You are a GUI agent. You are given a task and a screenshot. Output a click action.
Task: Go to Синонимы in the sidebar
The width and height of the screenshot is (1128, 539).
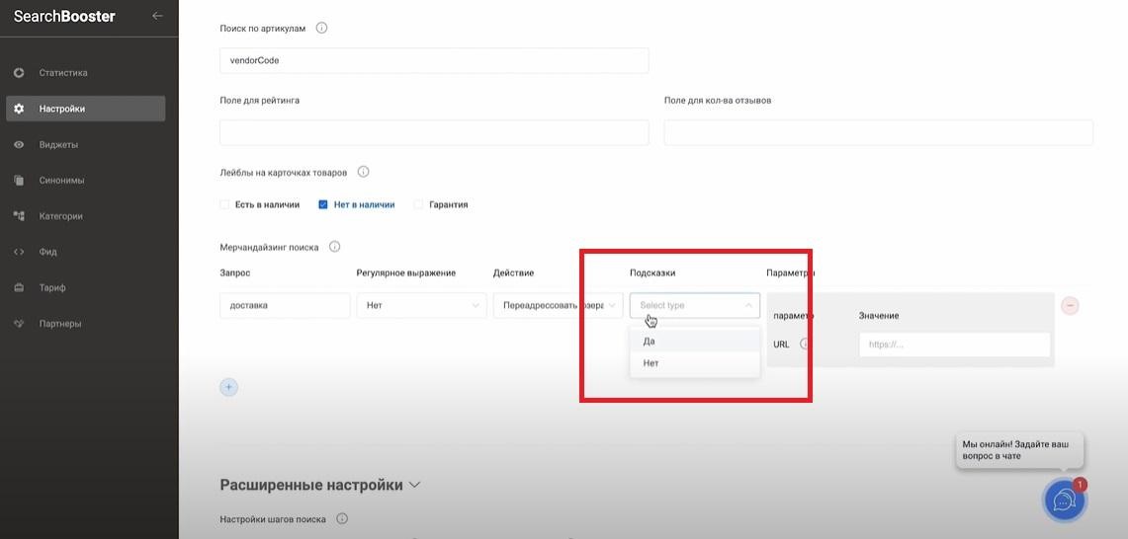point(61,181)
